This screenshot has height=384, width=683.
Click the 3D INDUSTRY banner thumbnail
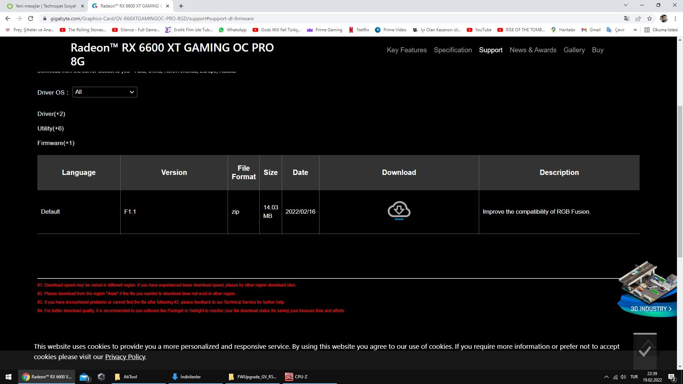click(647, 288)
